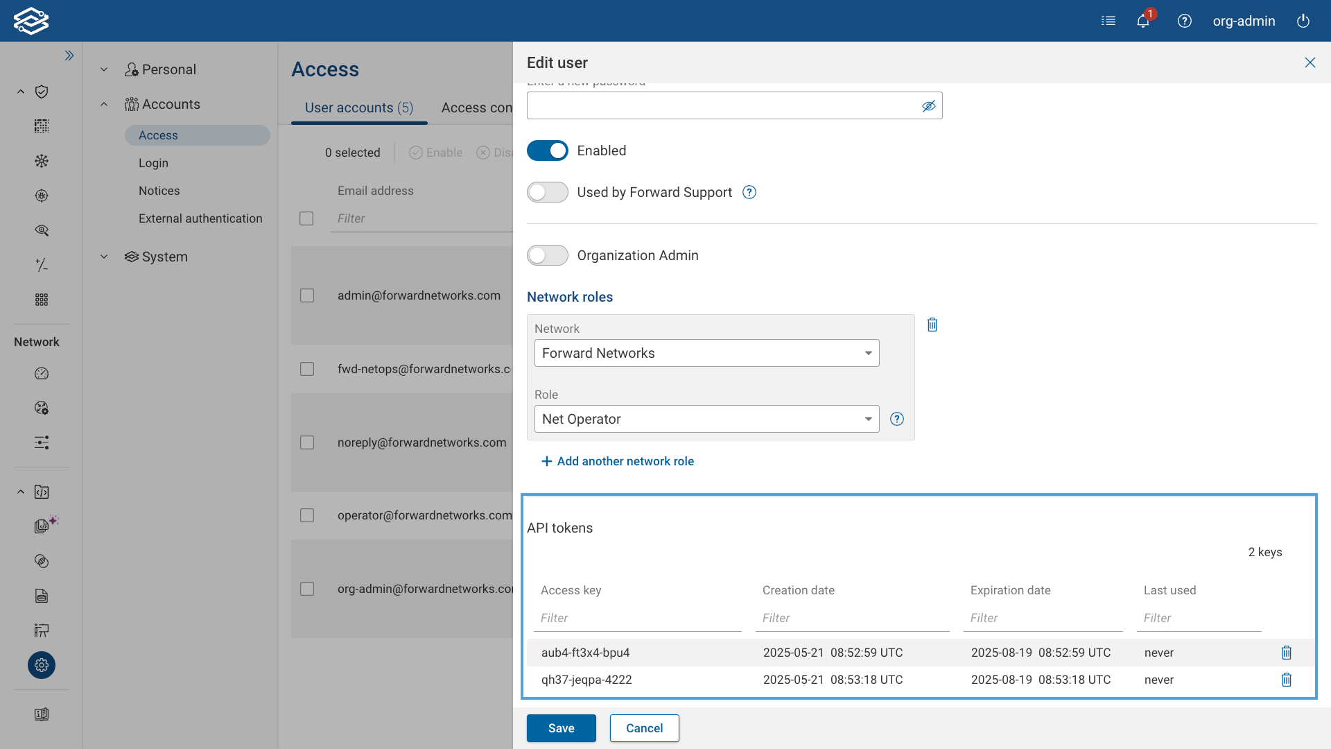This screenshot has width=1331, height=749.
Task: Open the notifications bell with badge
Action: [x=1142, y=21]
